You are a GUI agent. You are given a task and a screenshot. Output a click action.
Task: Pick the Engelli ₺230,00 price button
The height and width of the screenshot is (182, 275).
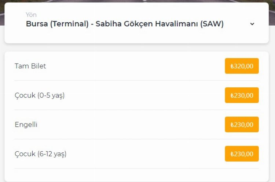coord(242,125)
